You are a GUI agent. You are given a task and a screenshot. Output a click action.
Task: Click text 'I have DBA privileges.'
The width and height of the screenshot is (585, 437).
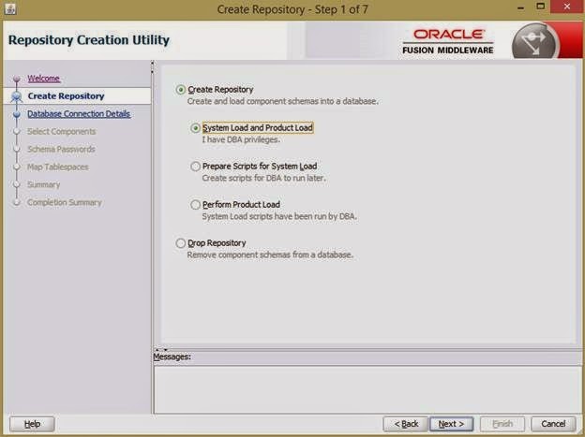click(x=241, y=139)
